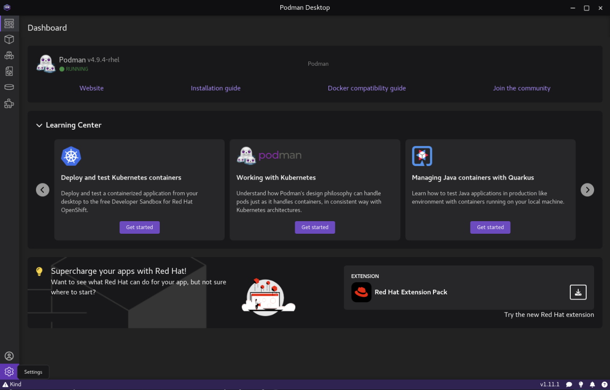
Task: Open the Docker compatibility guide link
Action: (x=367, y=88)
